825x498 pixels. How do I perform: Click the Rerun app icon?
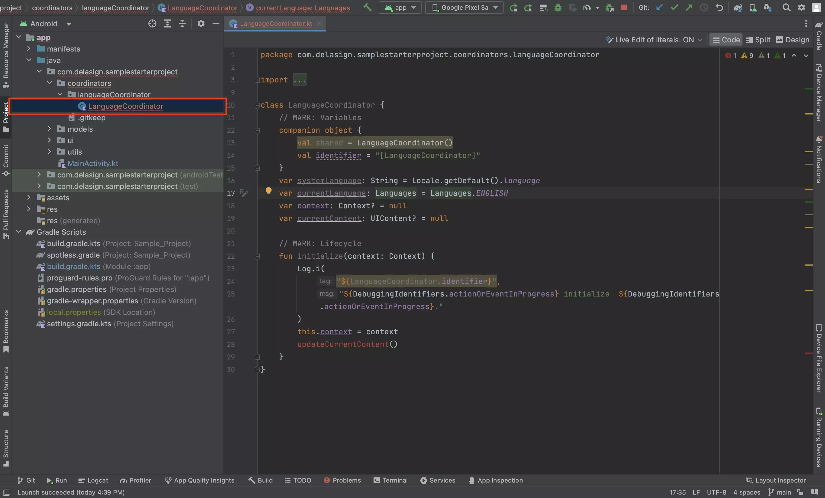pyautogui.click(x=513, y=7)
